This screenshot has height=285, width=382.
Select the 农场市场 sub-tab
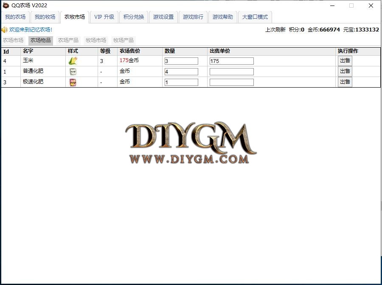click(x=13, y=40)
